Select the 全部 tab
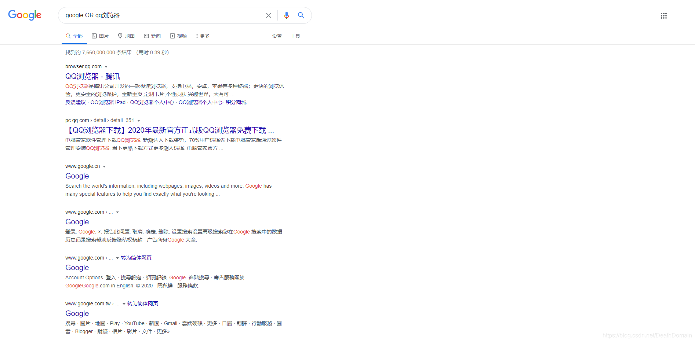Screen dimensions: 695x342 [74, 36]
